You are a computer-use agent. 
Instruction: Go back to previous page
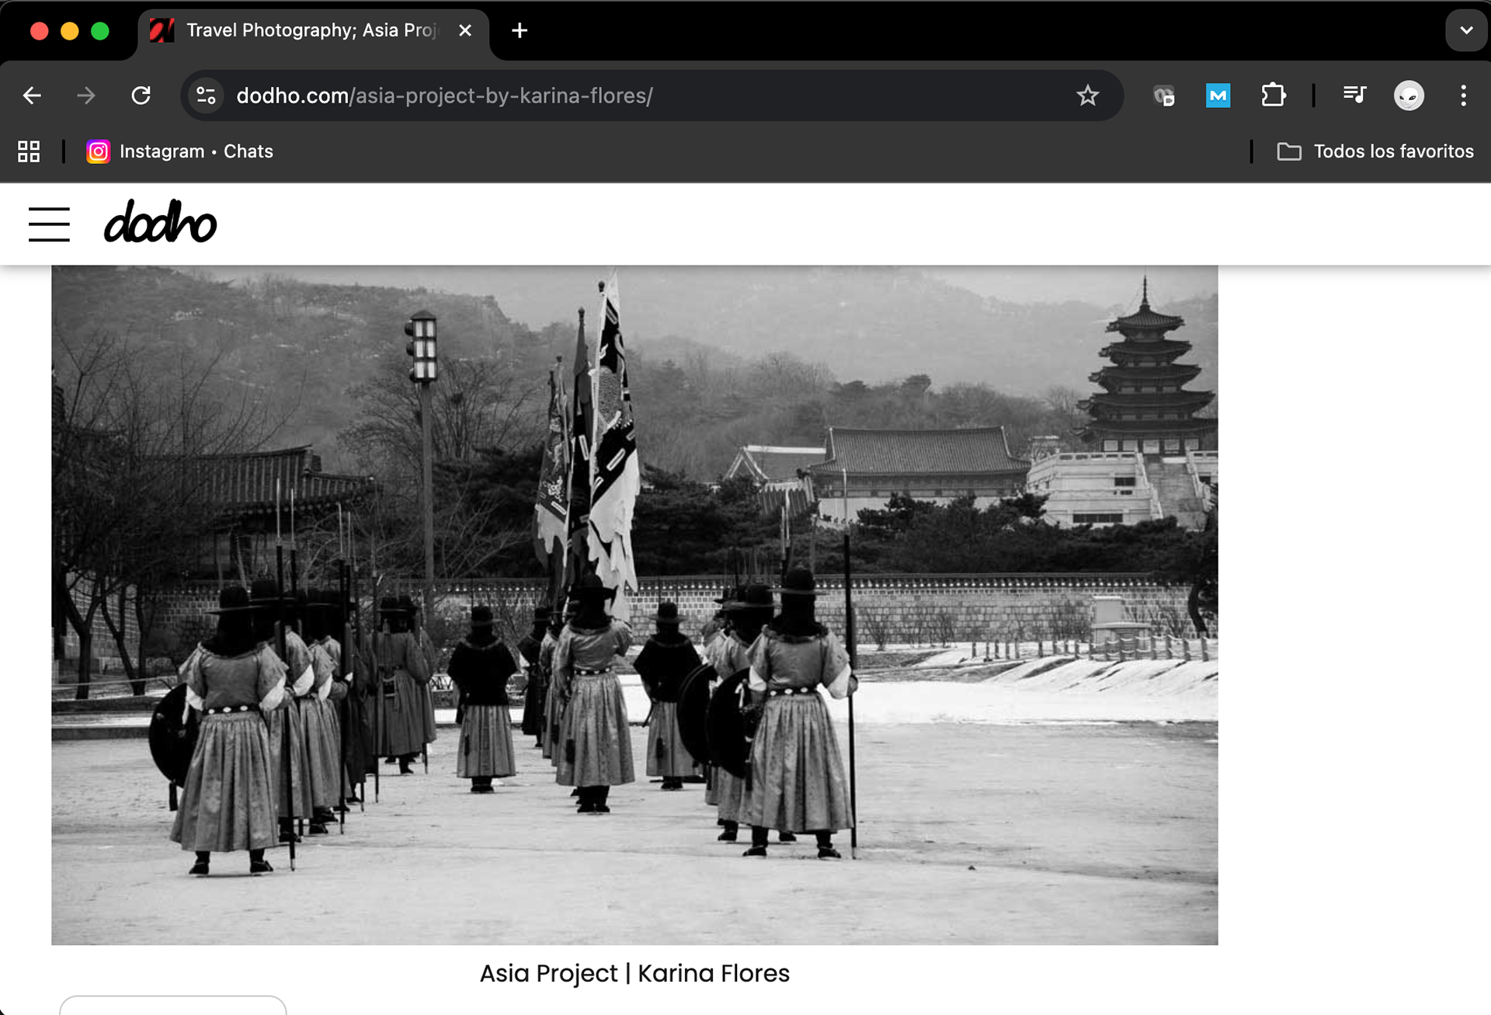coord(32,96)
